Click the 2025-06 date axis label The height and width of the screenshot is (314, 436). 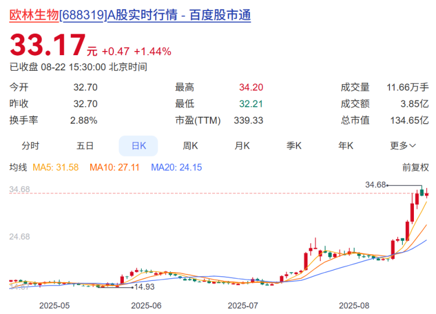(146, 306)
